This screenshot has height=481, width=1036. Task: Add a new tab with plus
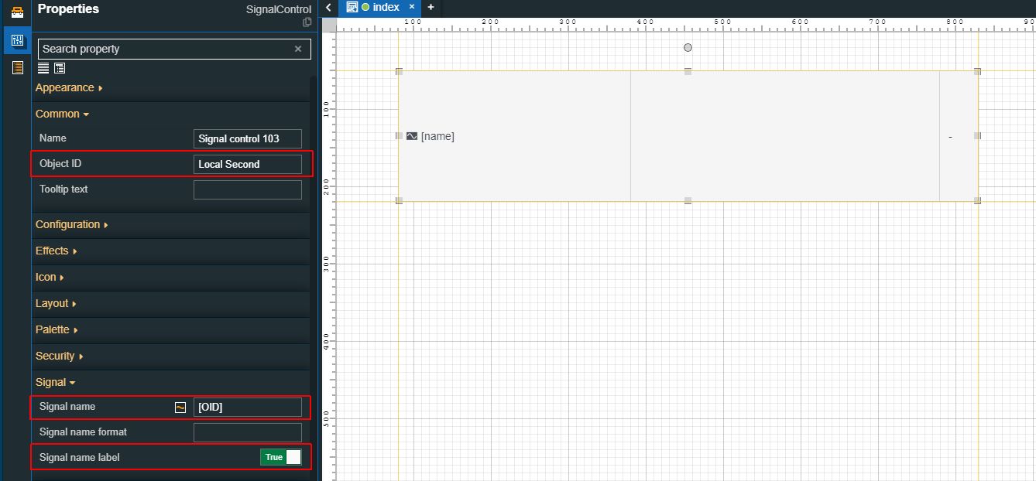point(431,7)
